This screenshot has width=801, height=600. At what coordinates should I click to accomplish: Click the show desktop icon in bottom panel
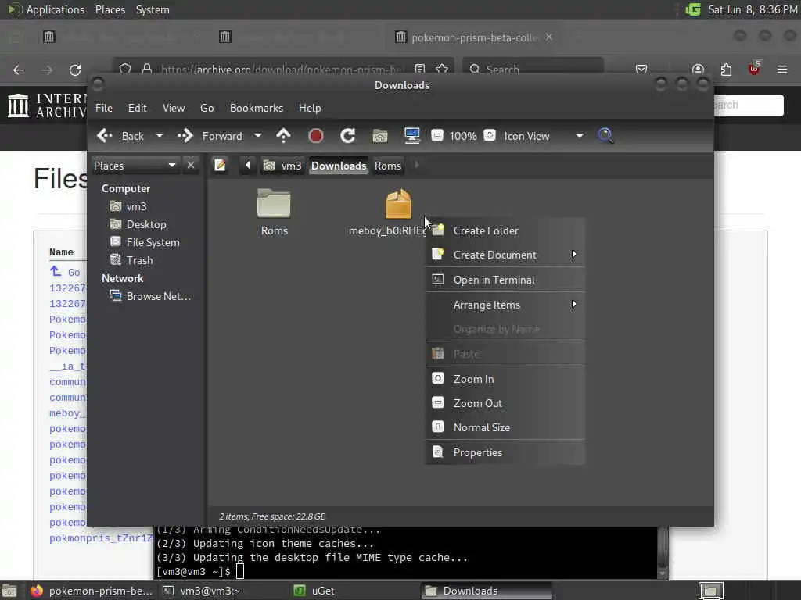(9, 591)
